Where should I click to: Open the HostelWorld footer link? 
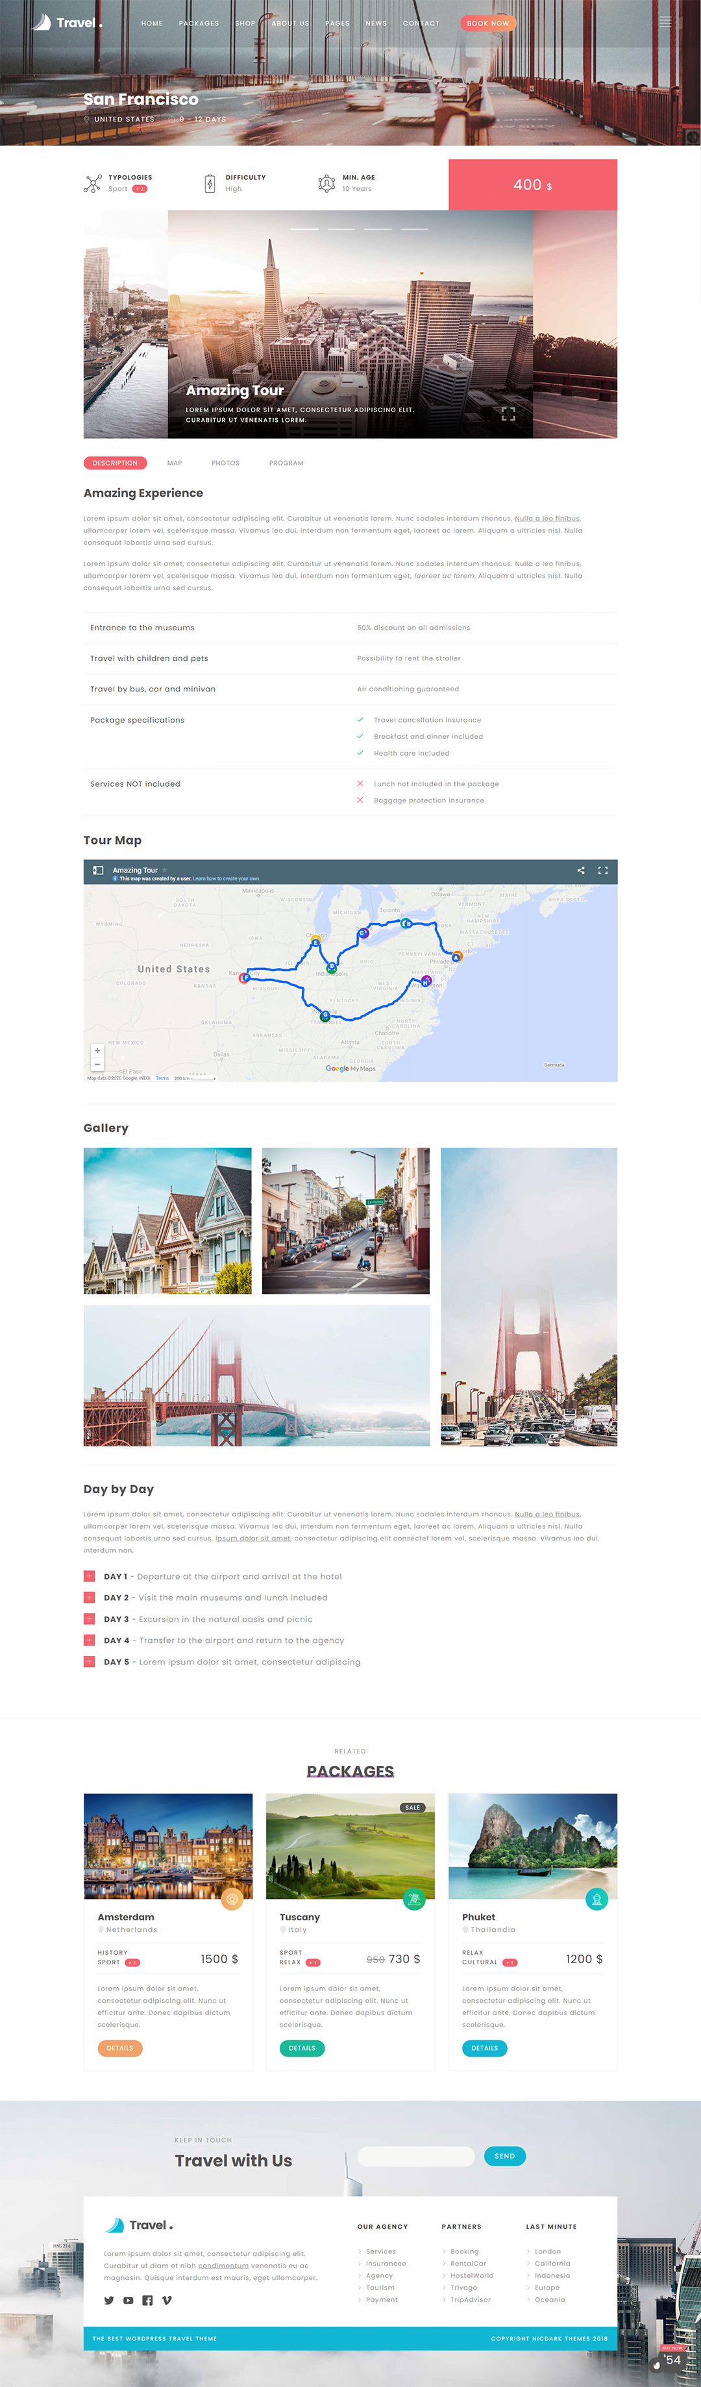(x=473, y=2276)
